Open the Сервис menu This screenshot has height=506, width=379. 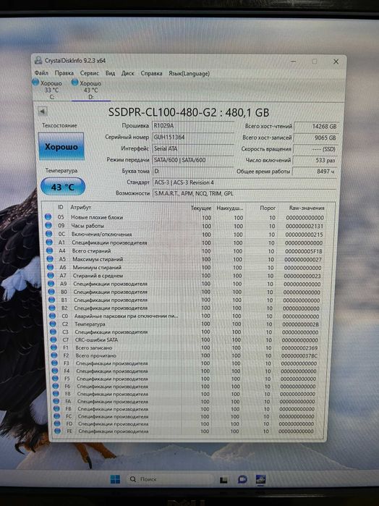coord(90,73)
